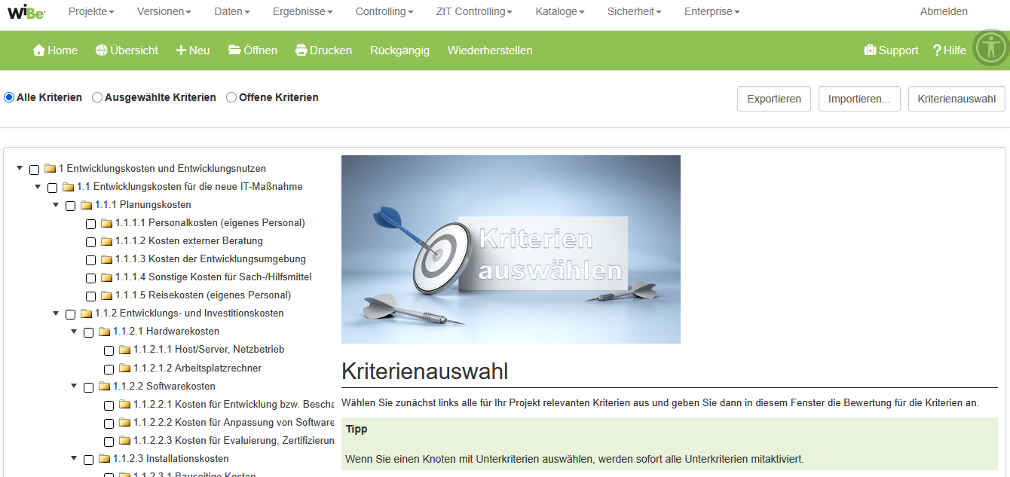Open the ZIT Controlling menu

[x=474, y=11]
